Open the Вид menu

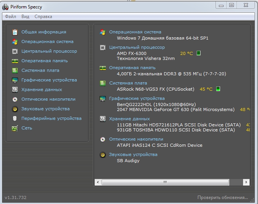(x=25, y=17)
